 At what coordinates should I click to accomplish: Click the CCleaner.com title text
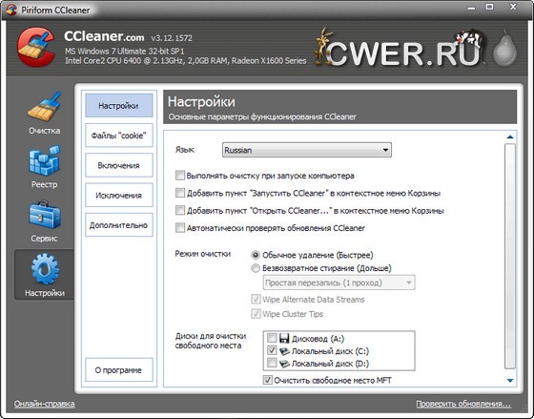pos(104,36)
